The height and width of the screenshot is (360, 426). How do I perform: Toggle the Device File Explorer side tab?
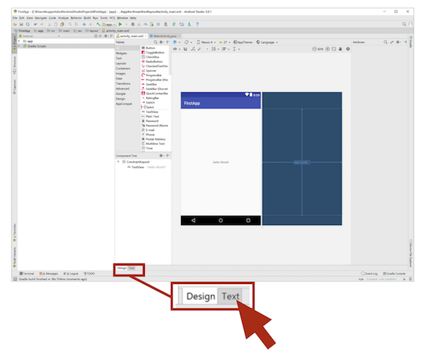tap(411, 253)
